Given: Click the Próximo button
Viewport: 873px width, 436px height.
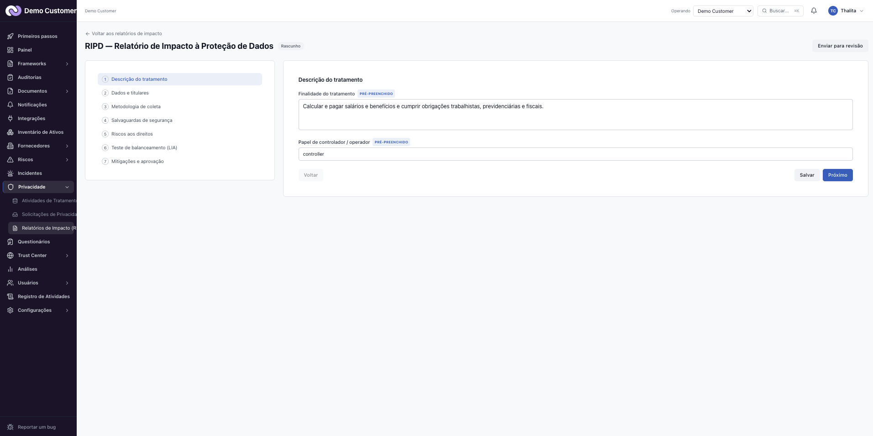Looking at the screenshot, I should point(837,175).
